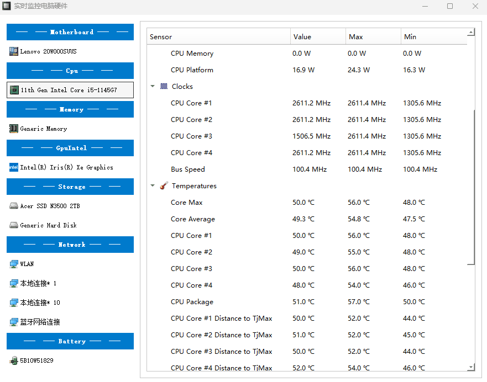Click the 本地连接* 10 network icon
The width and height of the screenshot is (487, 382).
click(14, 303)
